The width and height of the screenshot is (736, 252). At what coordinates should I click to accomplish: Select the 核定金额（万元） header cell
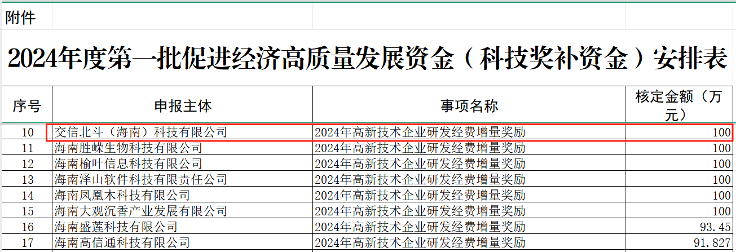pyautogui.click(x=680, y=105)
